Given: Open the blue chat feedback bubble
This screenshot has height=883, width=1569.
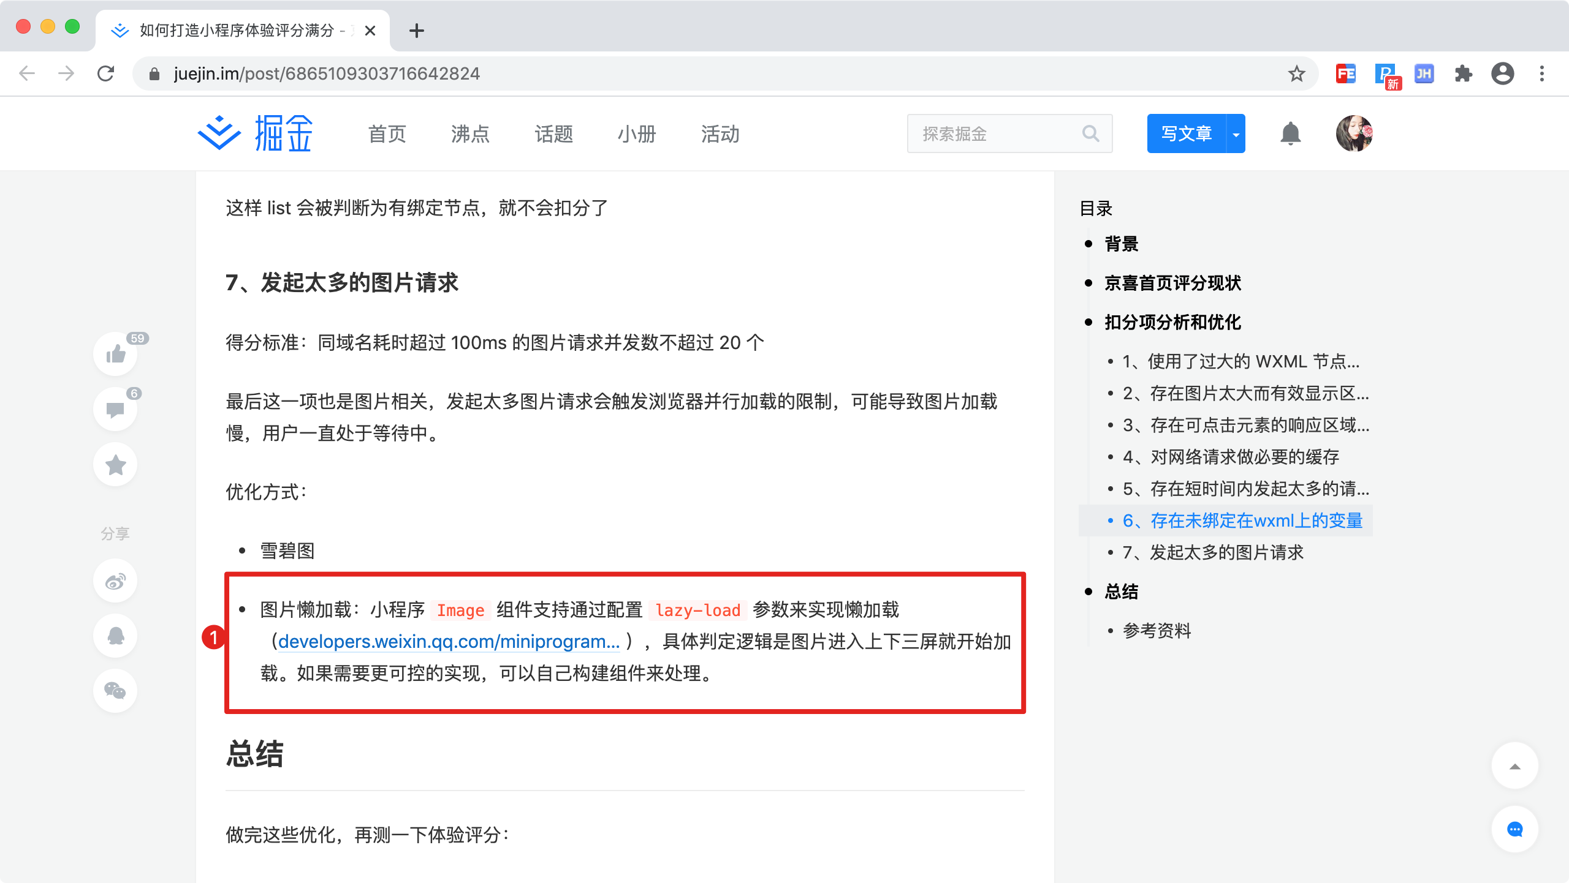Looking at the screenshot, I should (1514, 830).
